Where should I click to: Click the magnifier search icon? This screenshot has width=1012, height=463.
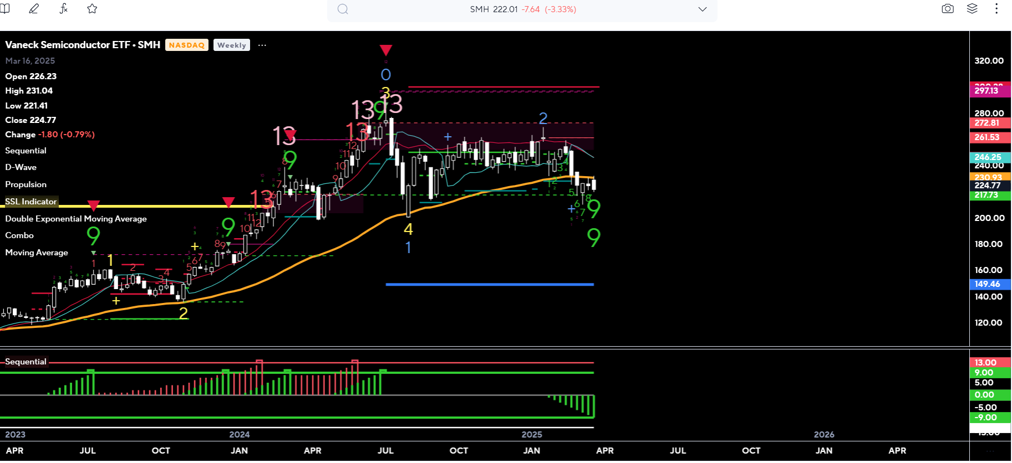343,9
